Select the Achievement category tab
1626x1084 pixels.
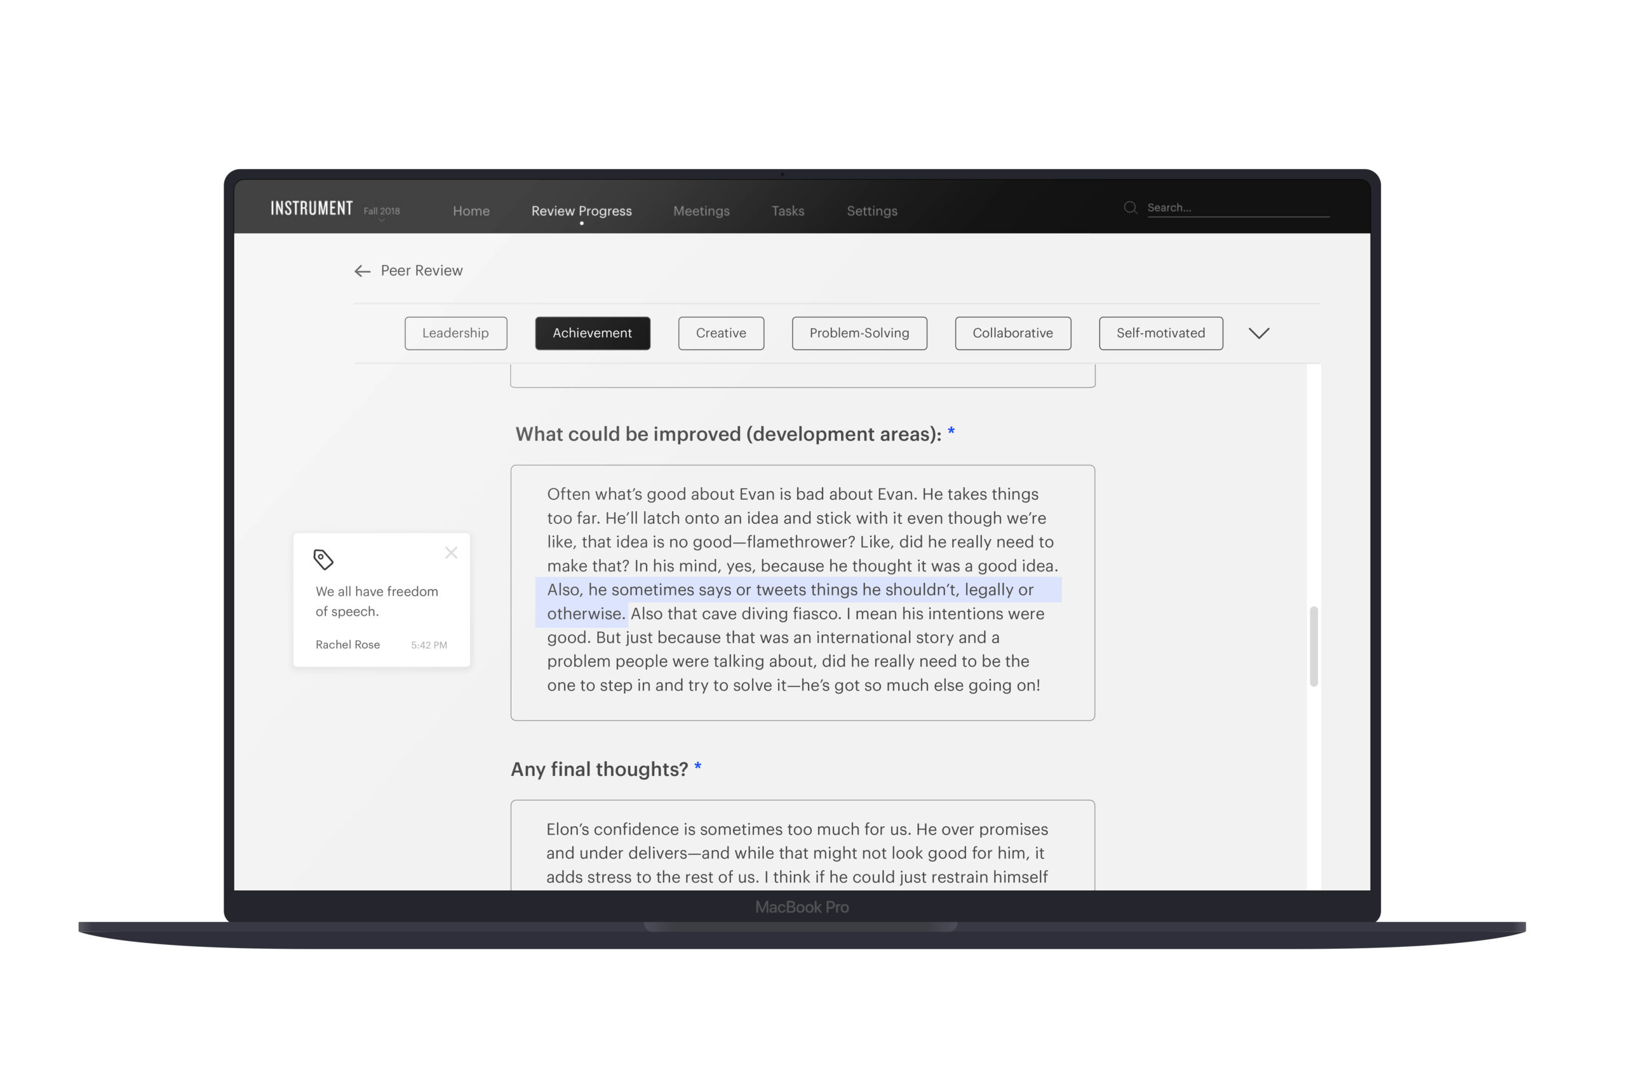(593, 333)
